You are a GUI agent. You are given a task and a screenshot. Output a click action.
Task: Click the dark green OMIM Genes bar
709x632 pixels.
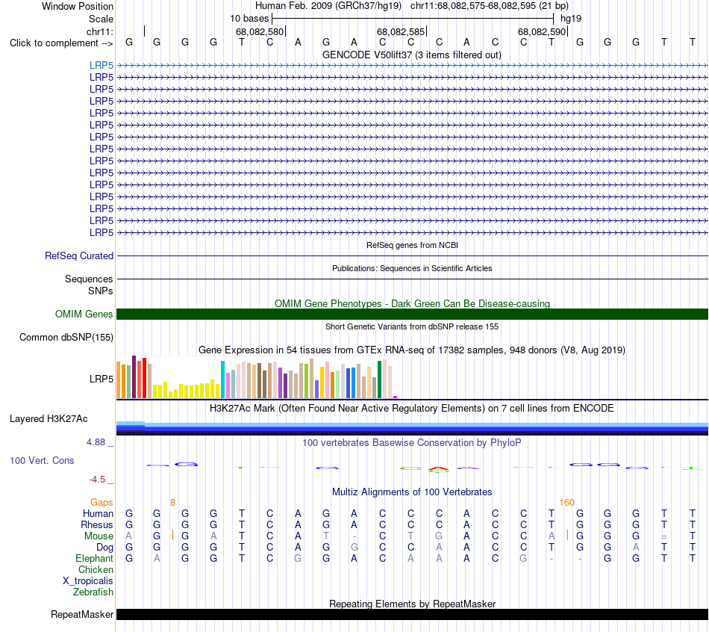tap(412, 315)
